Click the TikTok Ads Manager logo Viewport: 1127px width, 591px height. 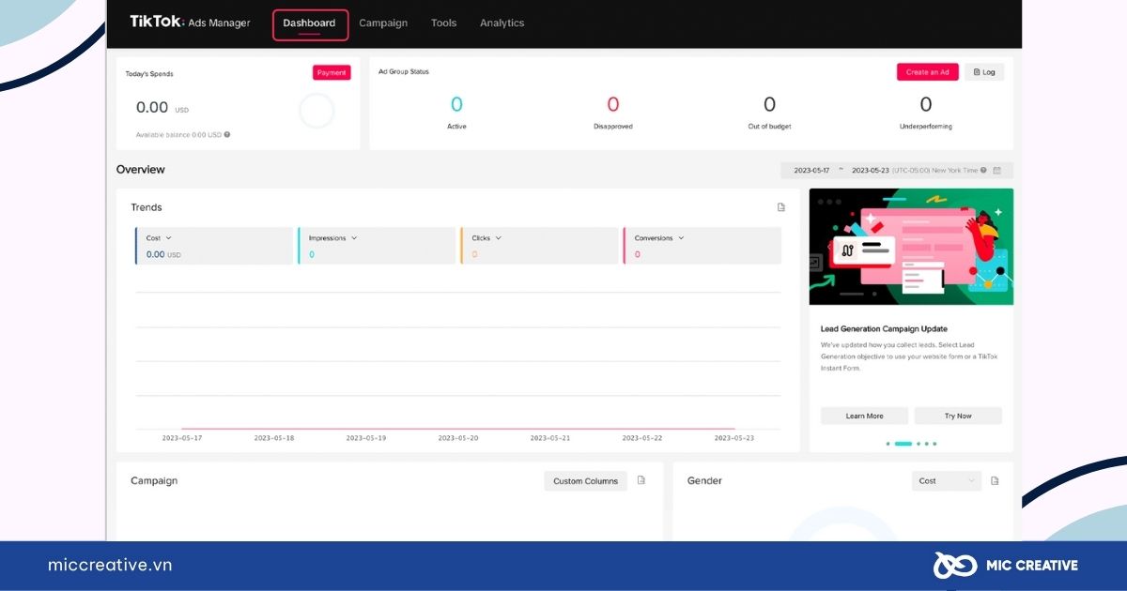(190, 23)
